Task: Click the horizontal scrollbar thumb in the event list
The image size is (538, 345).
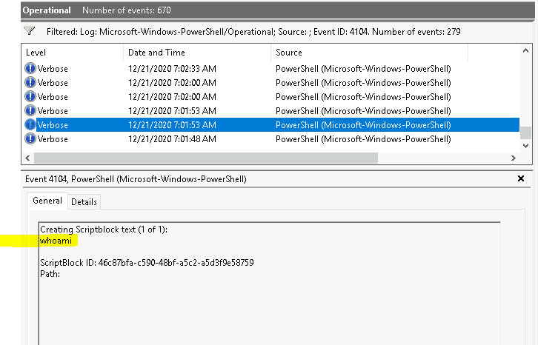Action: coord(206,158)
